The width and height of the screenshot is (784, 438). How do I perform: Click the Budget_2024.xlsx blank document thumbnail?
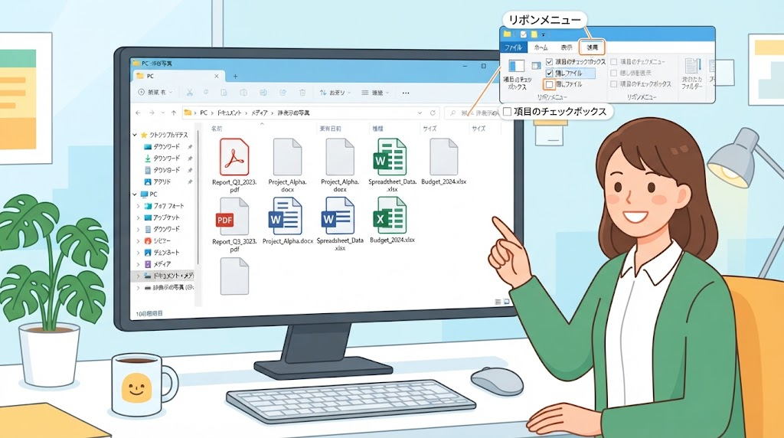point(443,157)
